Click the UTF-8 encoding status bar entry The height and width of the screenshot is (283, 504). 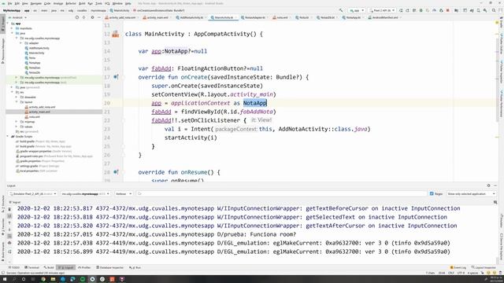[461, 273]
